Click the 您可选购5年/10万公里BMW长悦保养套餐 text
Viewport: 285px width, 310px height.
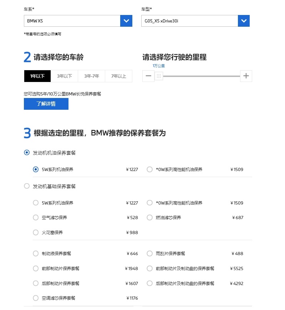[62, 94]
